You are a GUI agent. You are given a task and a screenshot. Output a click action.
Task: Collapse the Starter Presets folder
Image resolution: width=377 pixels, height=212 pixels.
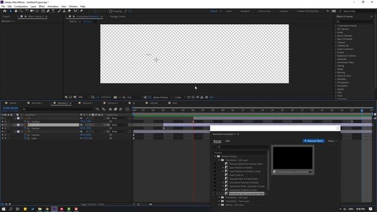click(x=216, y=157)
